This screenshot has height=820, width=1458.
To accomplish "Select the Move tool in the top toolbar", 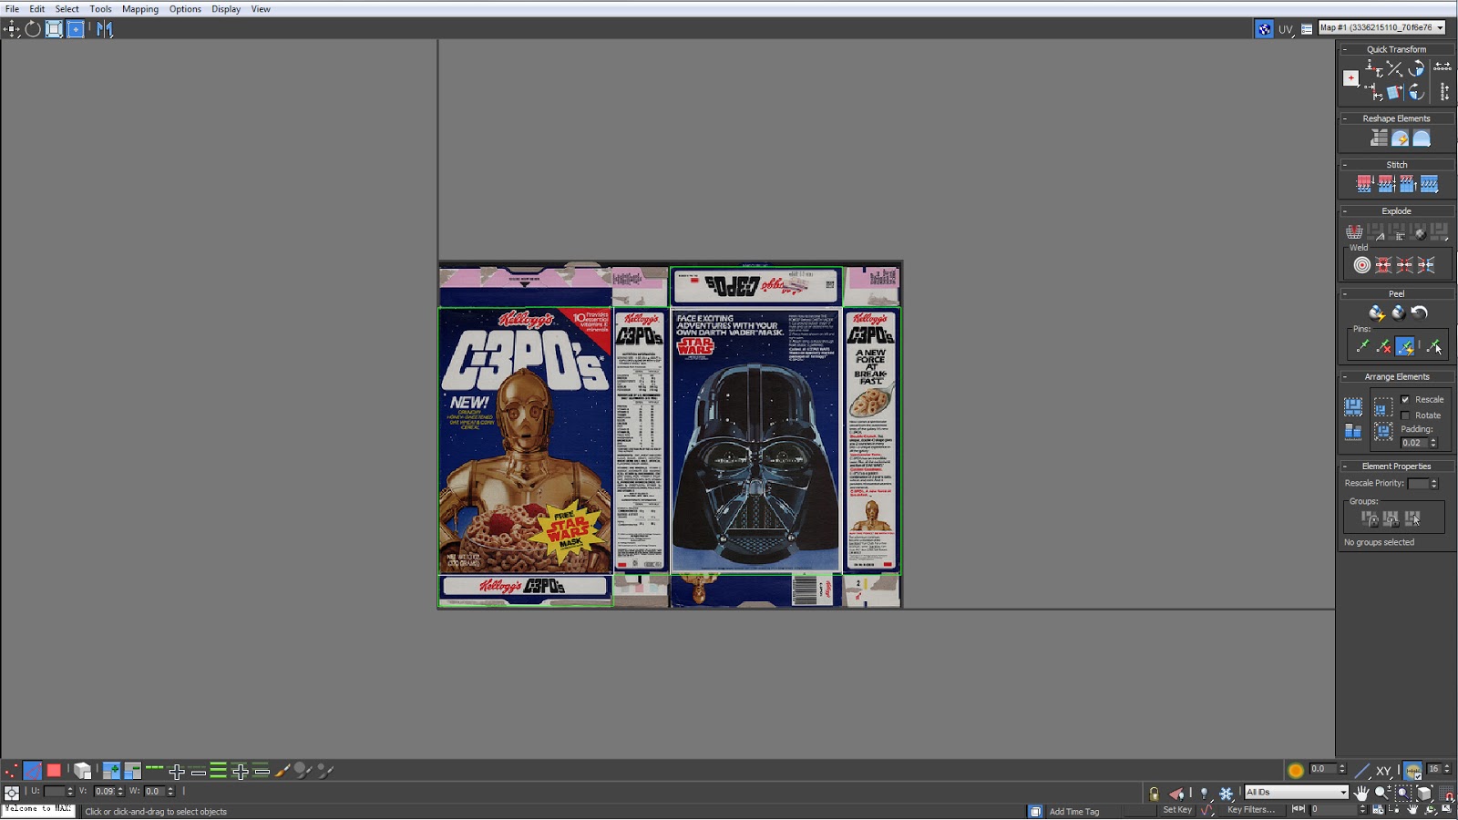I will point(11,29).
